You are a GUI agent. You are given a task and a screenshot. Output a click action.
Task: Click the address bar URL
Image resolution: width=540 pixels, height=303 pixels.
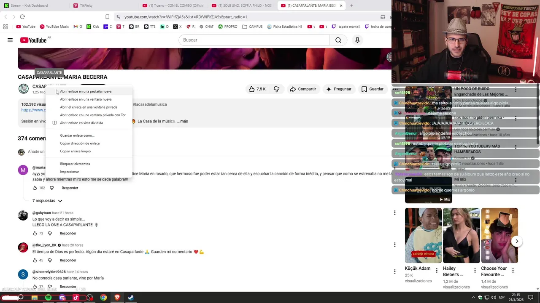(186, 17)
